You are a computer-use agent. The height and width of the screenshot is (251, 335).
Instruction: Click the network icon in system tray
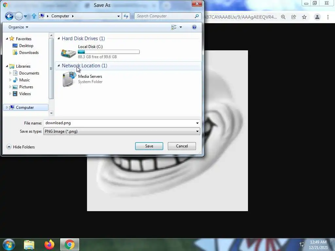(x=302, y=244)
